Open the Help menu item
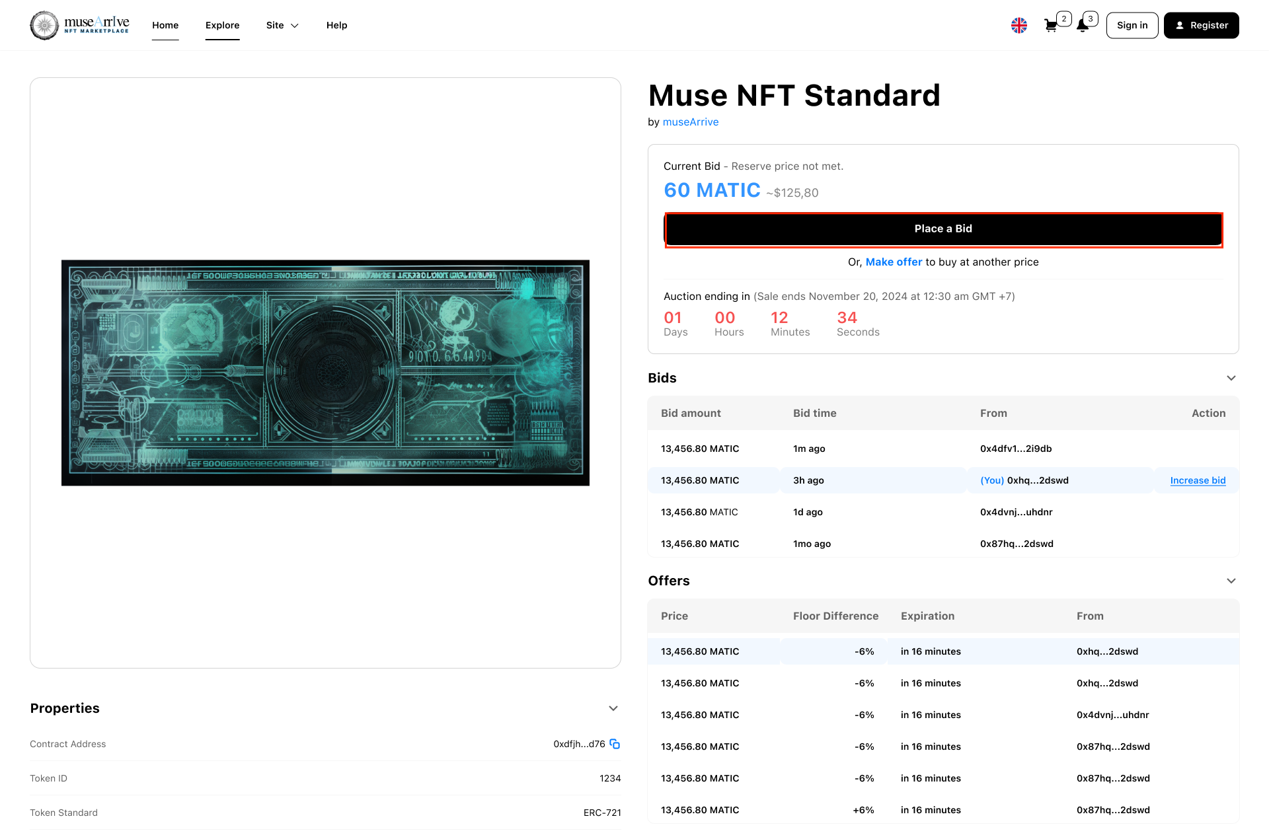The width and height of the screenshot is (1269, 837). click(x=336, y=25)
